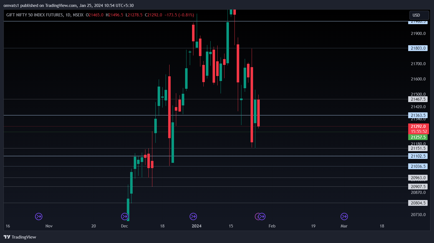Click the TradingView logo at bottom left
The width and height of the screenshot is (434, 243).
click(20, 237)
